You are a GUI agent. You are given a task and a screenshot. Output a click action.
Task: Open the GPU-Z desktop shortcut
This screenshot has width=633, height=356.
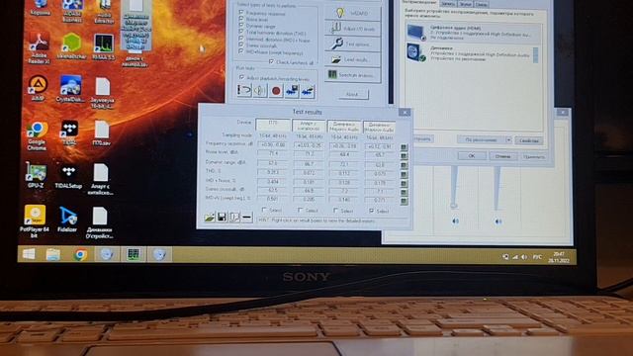pyautogui.click(x=36, y=175)
